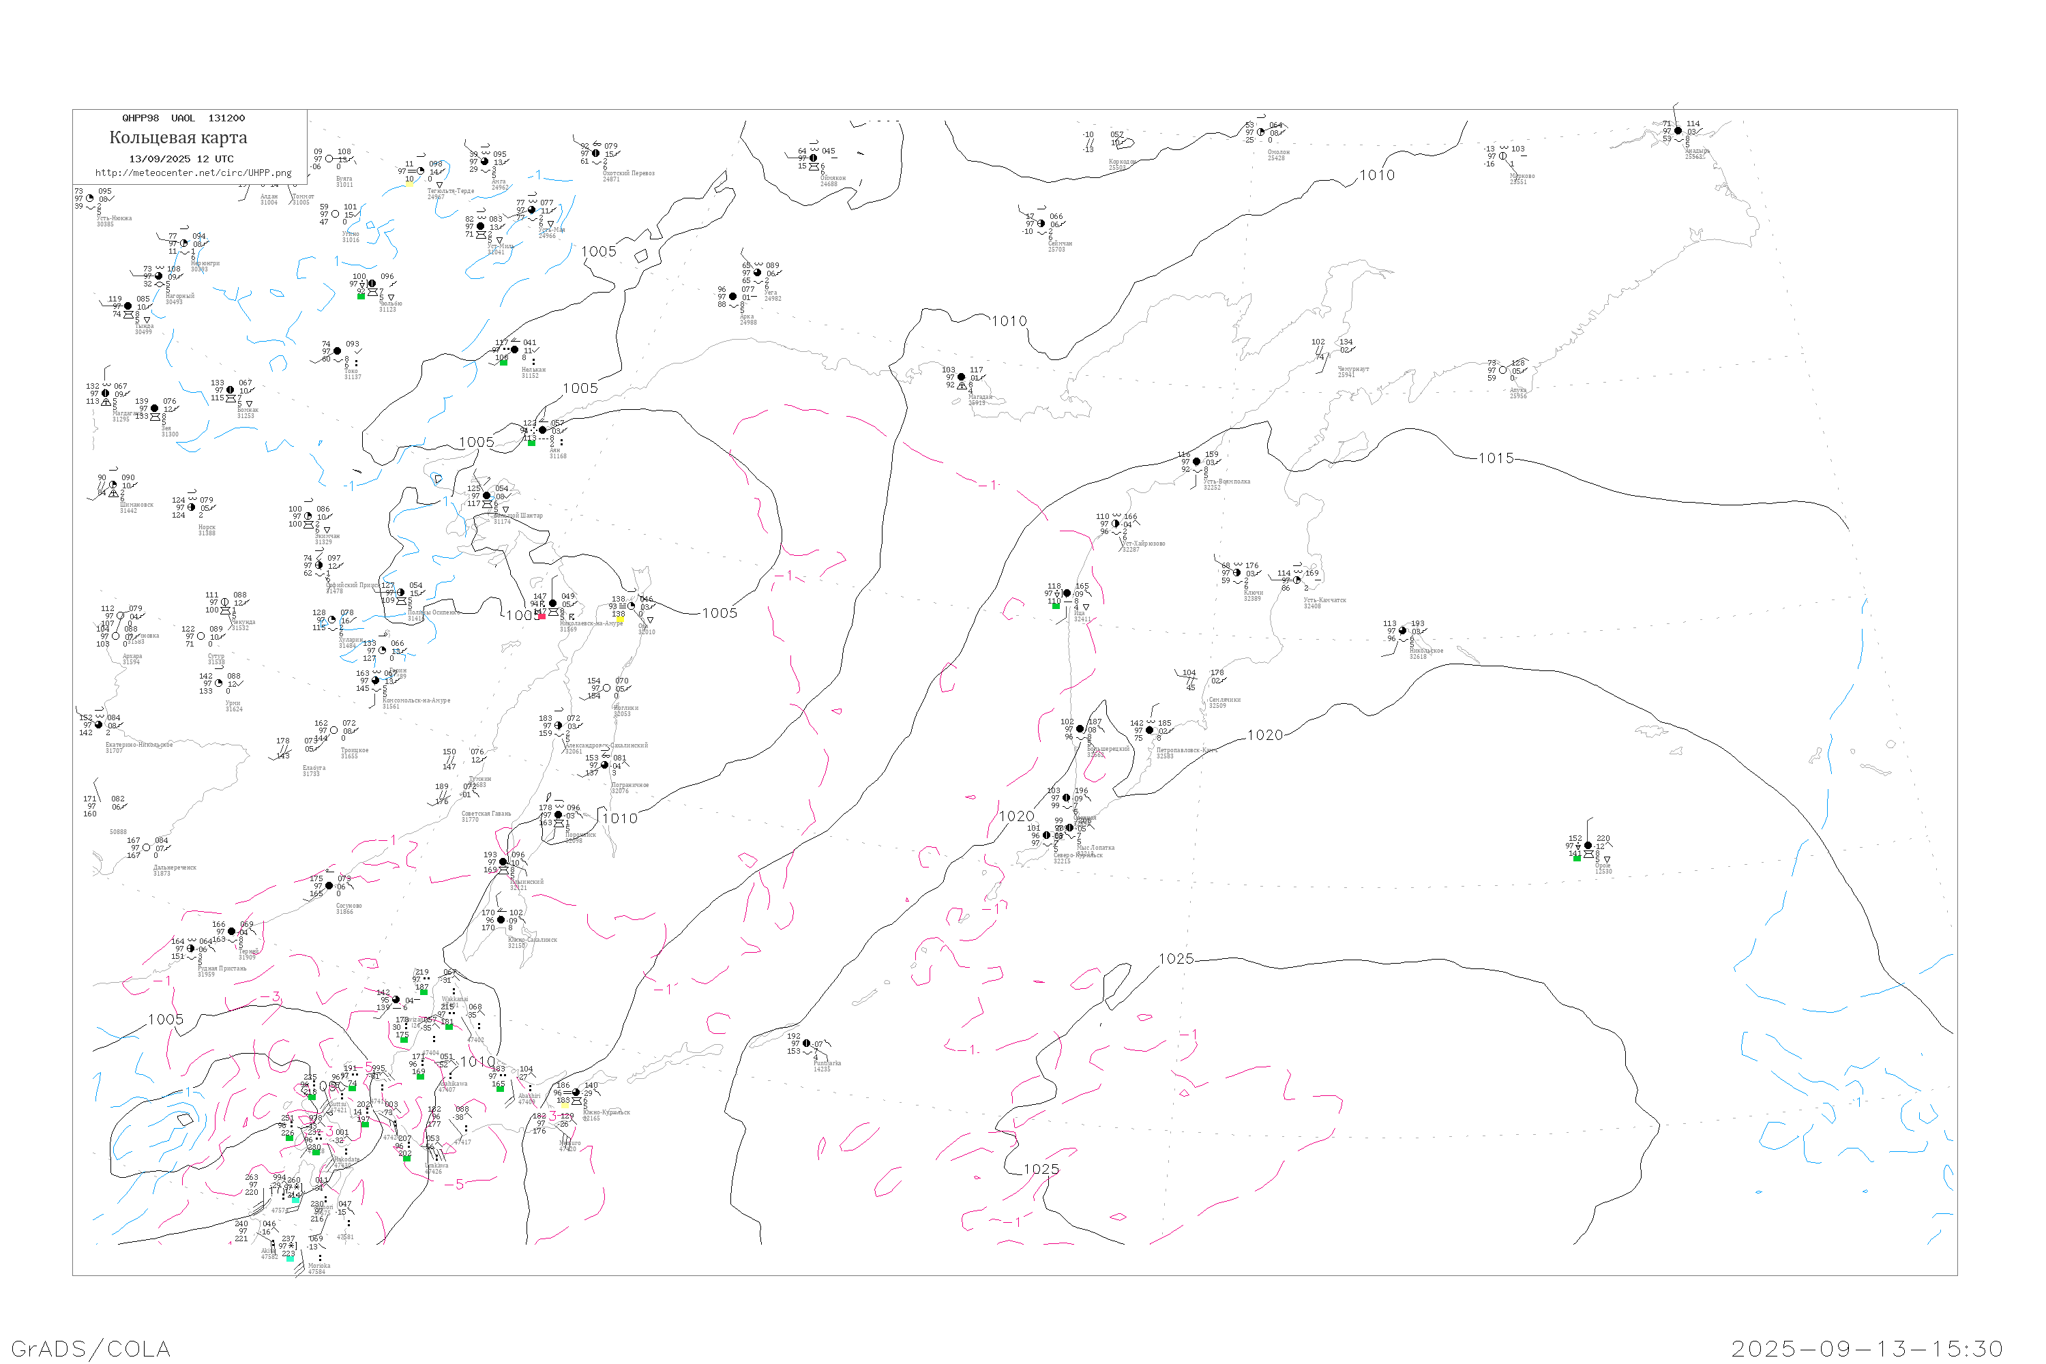Click the Апука station open circle symbol
The height and width of the screenshot is (1364, 2046).
(x=1502, y=370)
